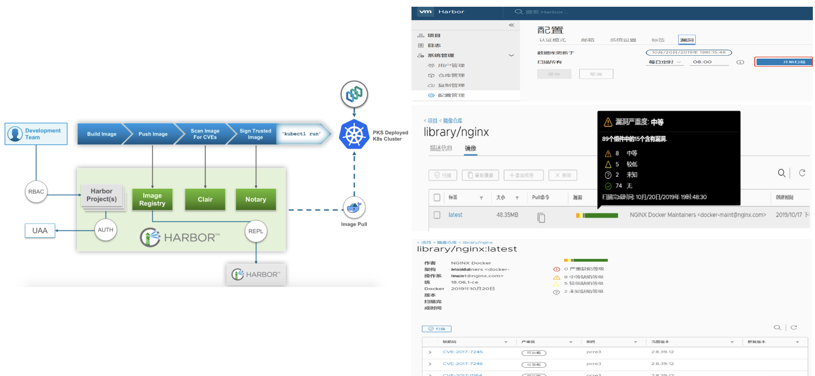Open the 标签 column filter arrow
The width and height of the screenshot is (815, 376).
pos(481,198)
